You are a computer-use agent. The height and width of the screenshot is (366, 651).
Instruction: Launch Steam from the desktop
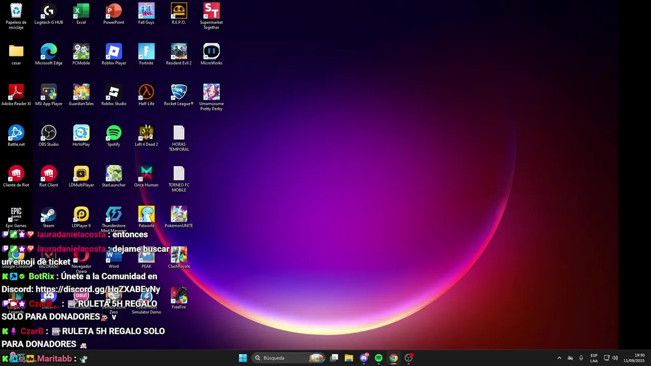coord(49,218)
